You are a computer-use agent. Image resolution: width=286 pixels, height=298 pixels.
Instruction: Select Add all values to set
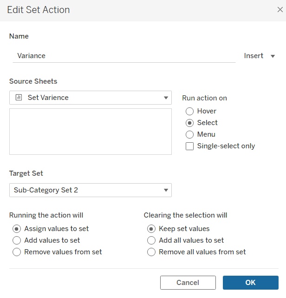coord(151,240)
